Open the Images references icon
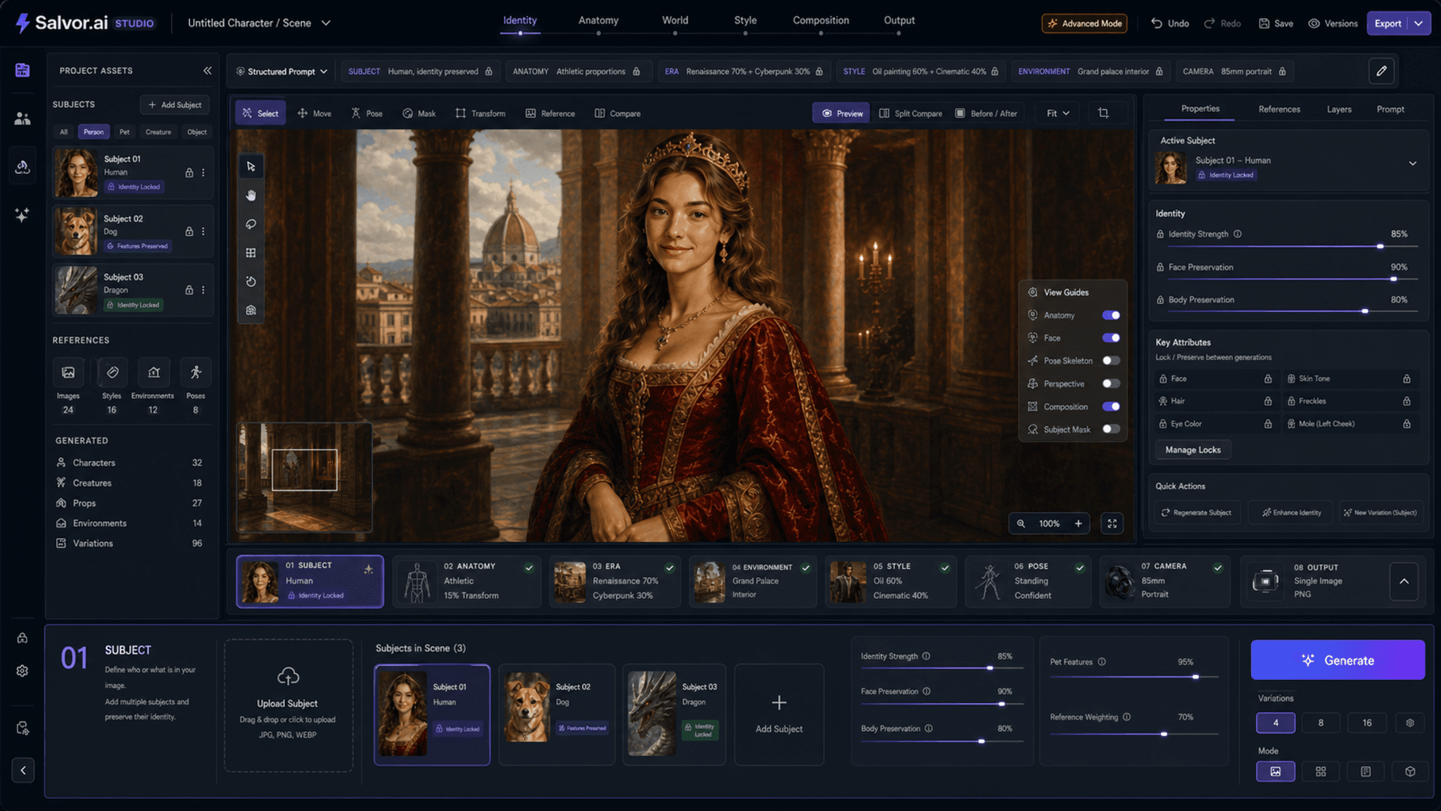Screen dimensions: 1441x811 (x=68, y=372)
